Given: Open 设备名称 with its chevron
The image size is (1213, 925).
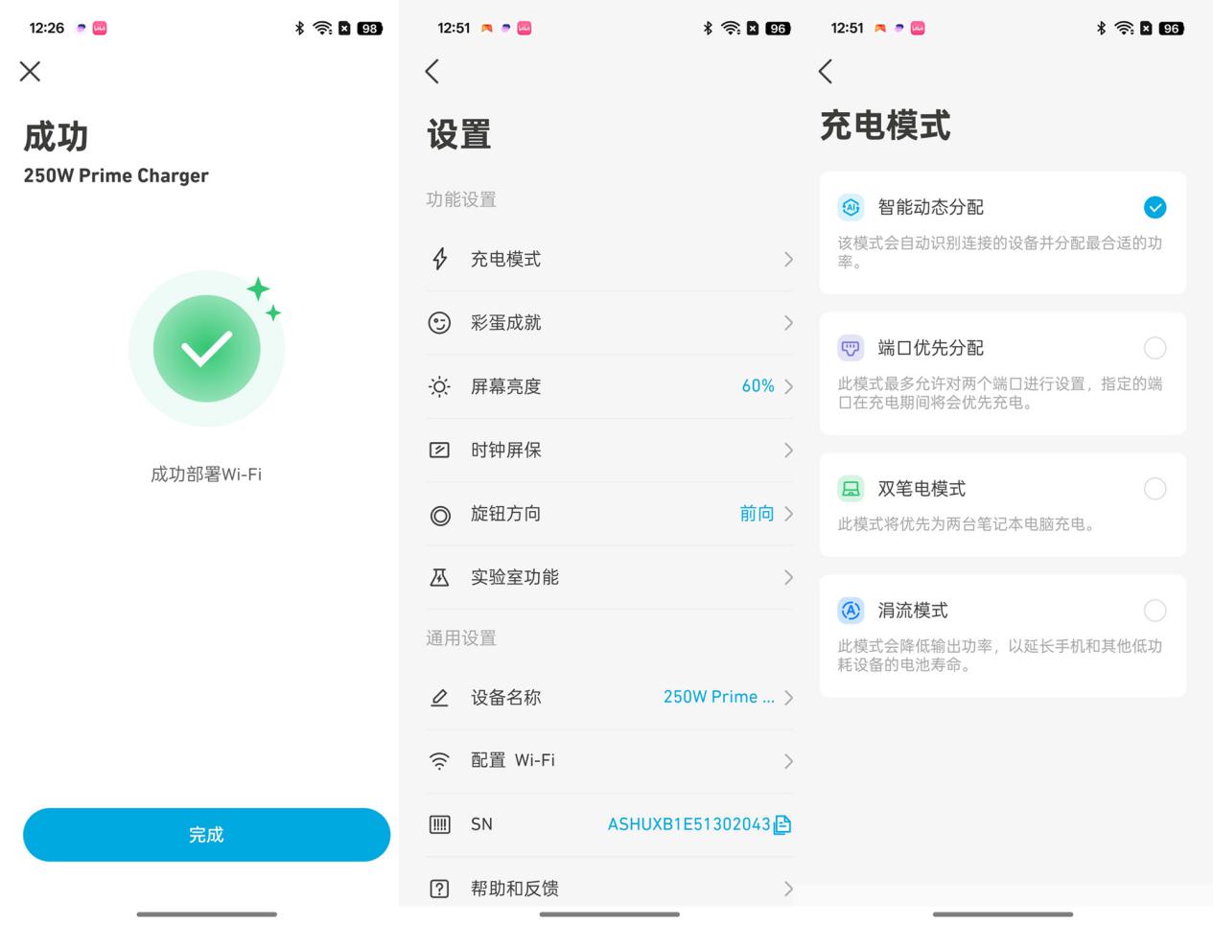Looking at the screenshot, I should tap(788, 698).
